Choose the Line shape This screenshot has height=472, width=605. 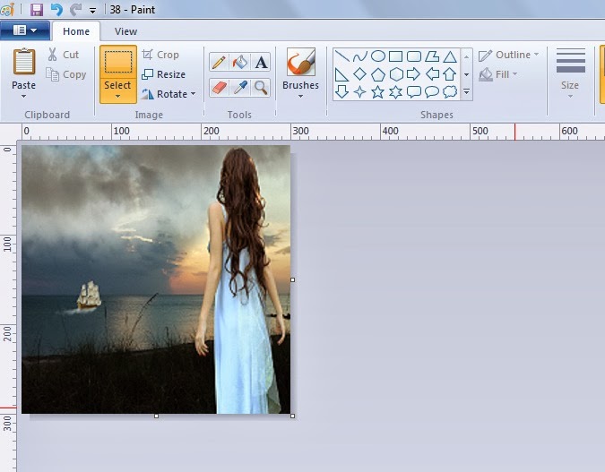point(341,56)
